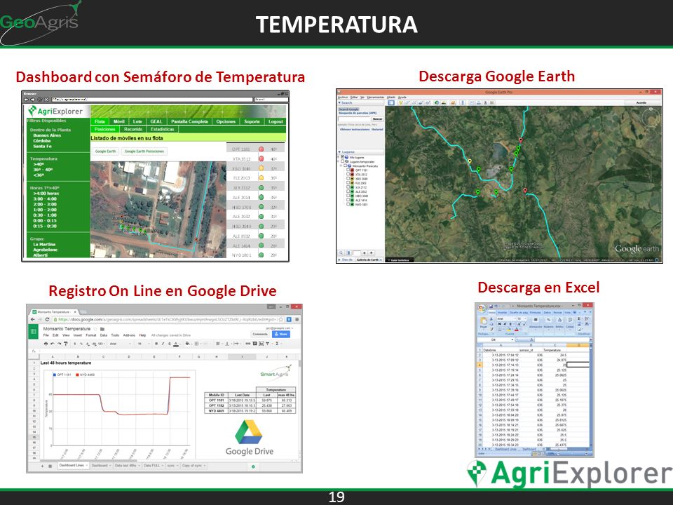Toggle FLE 2003 checkbox in Lugares
Image resolution: width=673 pixels, height=505 pixels.
point(348,183)
